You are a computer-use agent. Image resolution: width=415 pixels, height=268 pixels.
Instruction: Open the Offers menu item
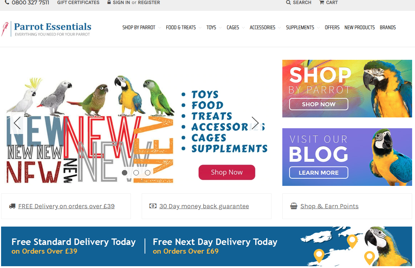[x=332, y=27]
